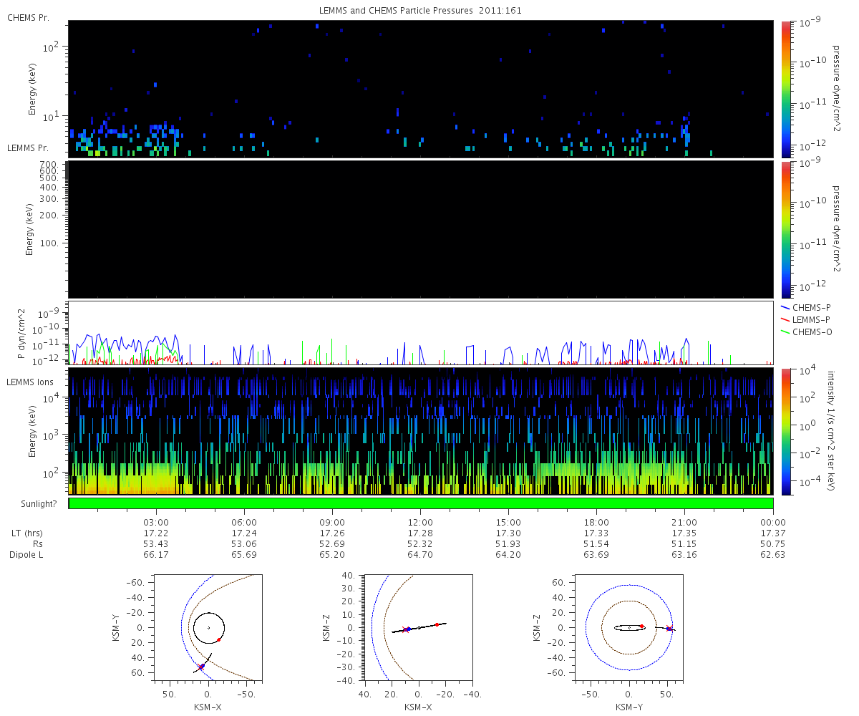This screenshot has height=716, width=859.
Task: Click the empty LEMMS pressure spectrogram panel
Action: (x=421, y=229)
